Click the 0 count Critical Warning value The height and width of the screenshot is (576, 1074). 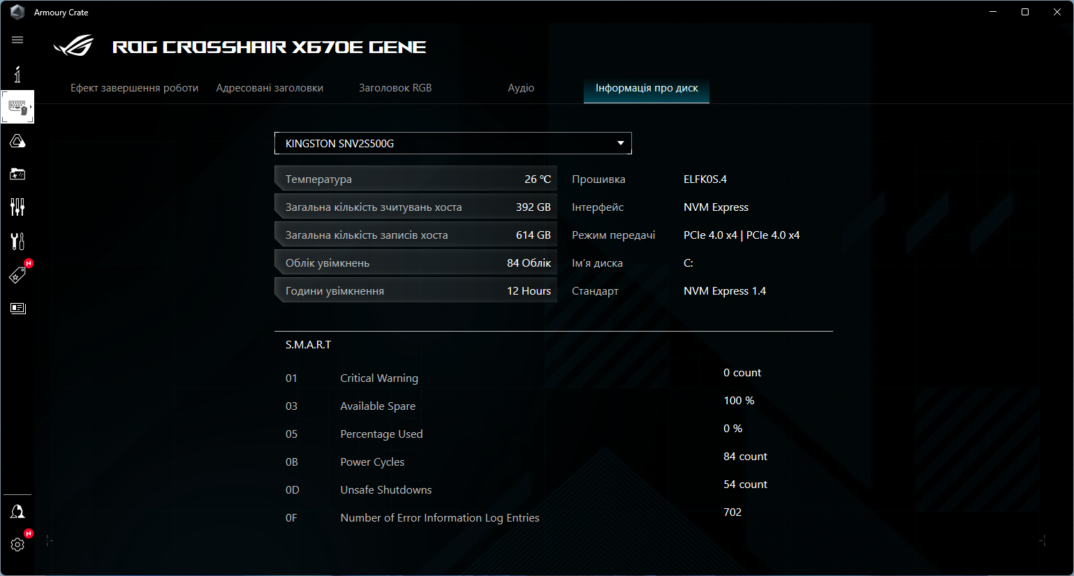click(x=742, y=373)
